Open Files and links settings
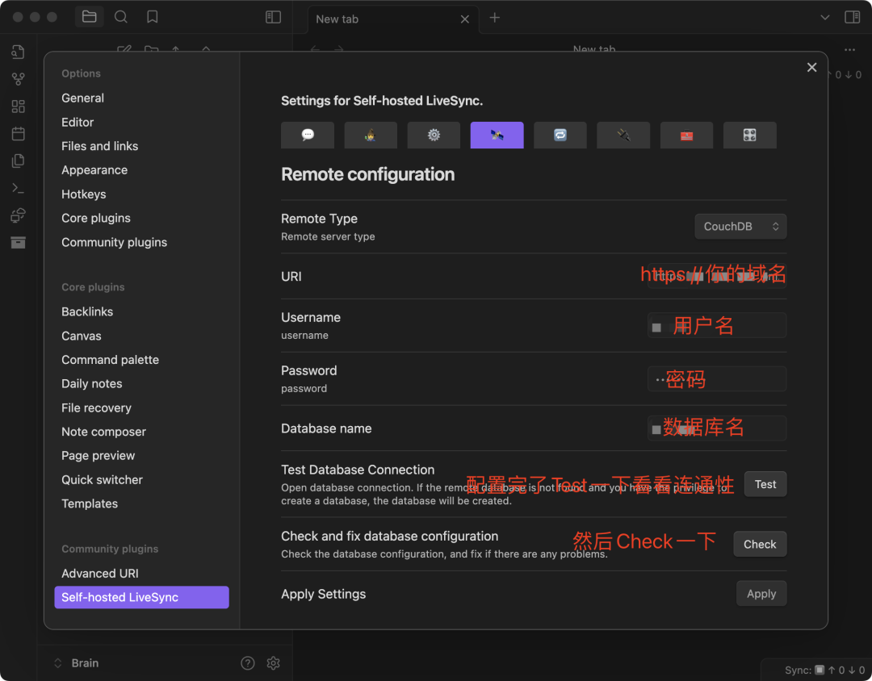This screenshot has height=681, width=872. [x=99, y=146]
